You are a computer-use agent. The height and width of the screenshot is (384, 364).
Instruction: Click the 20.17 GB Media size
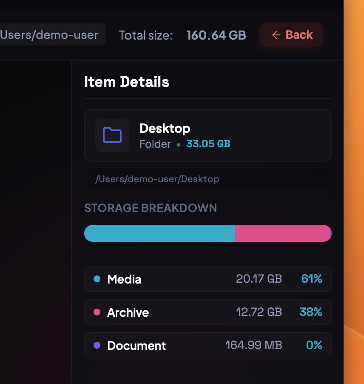tap(259, 279)
